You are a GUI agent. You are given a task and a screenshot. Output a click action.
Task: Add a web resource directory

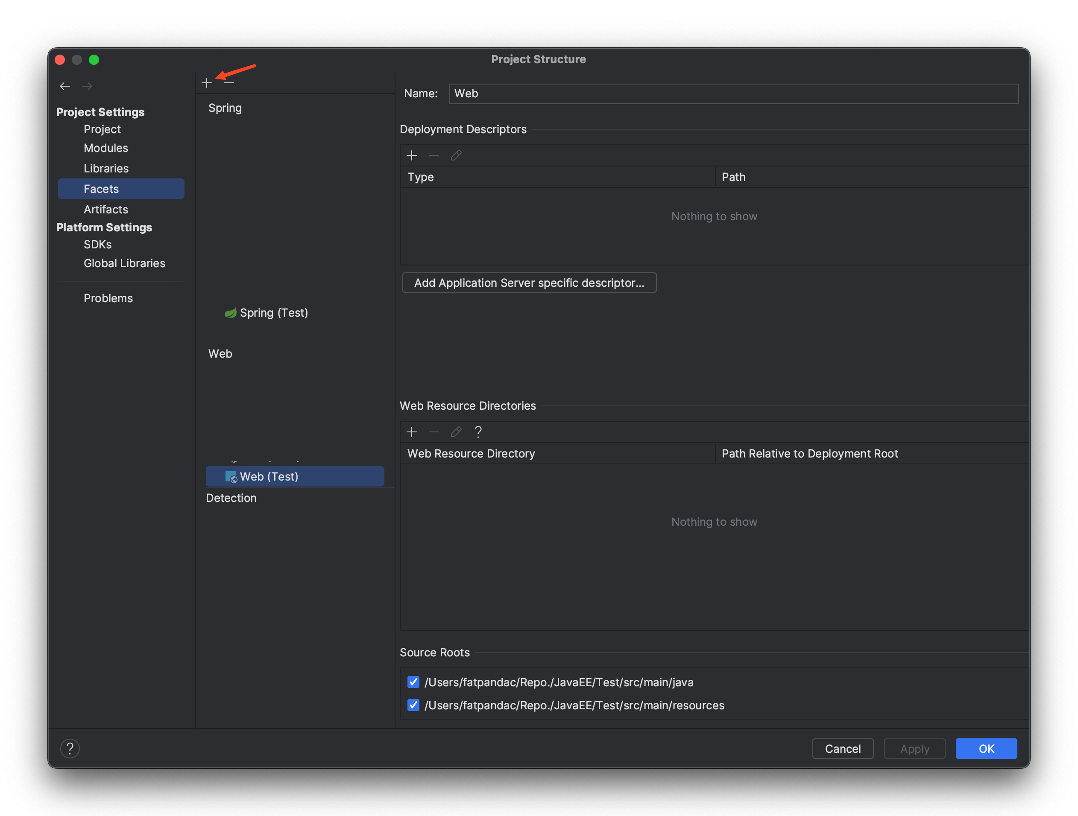coord(412,432)
